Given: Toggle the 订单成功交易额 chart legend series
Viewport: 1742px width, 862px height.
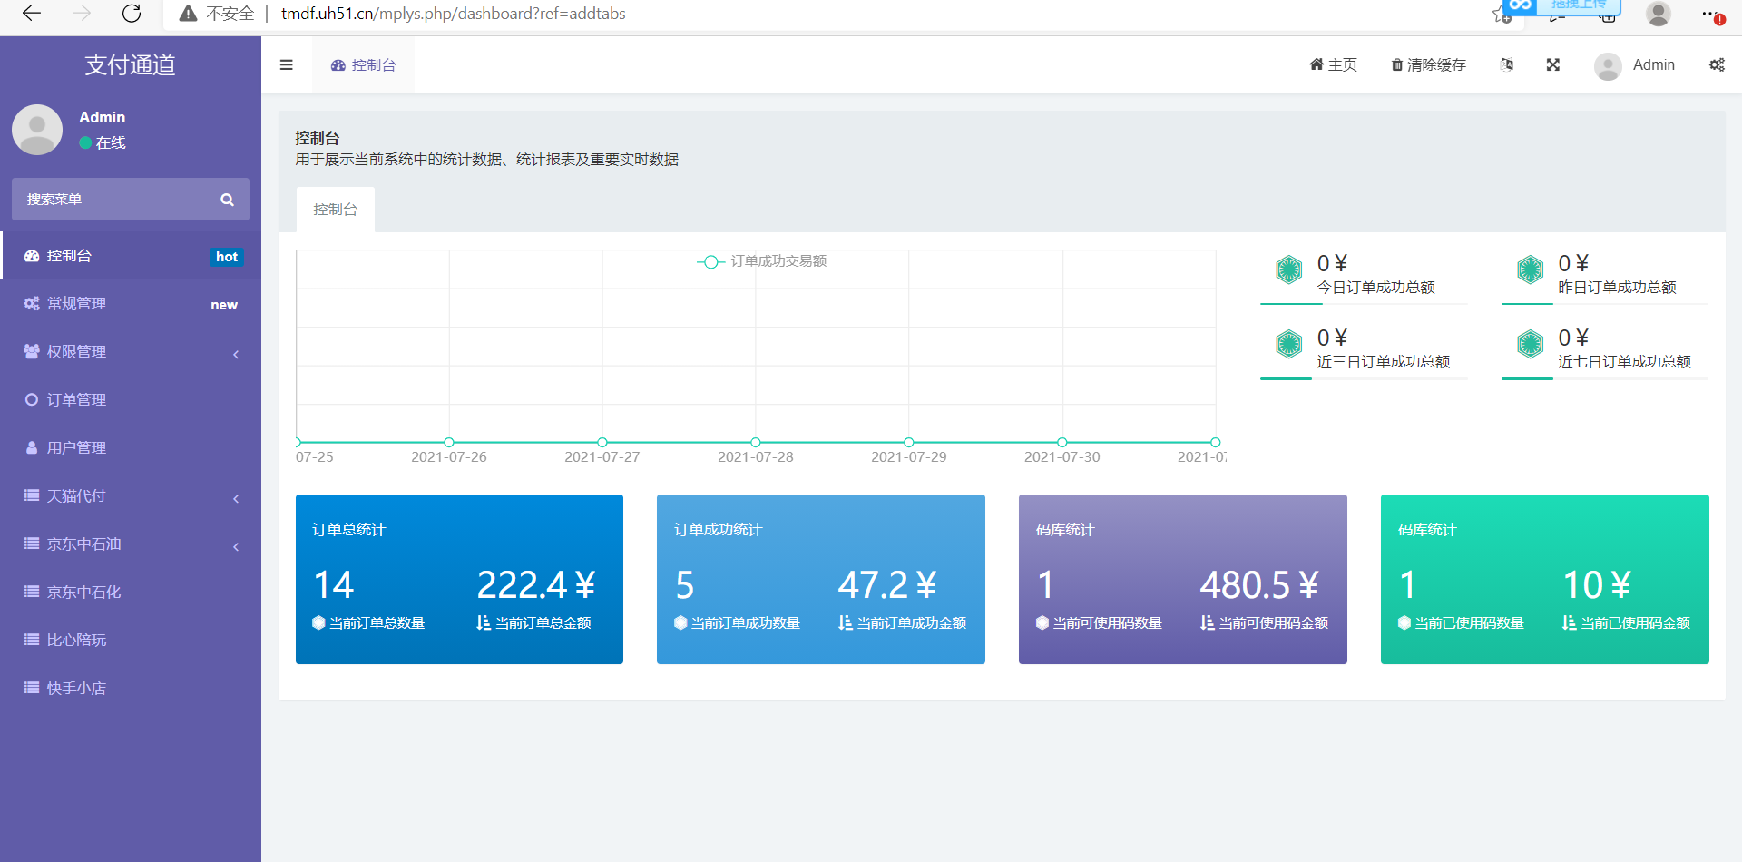Looking at the screenshot, I should pyautogui.click(x=761, y=261).
